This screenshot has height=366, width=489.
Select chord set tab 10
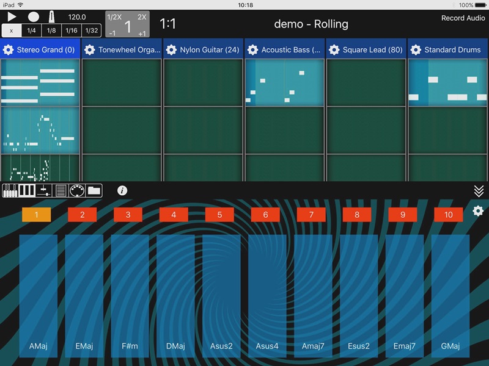(448, 215)
